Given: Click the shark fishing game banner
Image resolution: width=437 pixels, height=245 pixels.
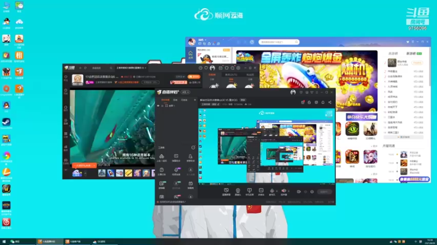Looking at the screenshot, I should point(307,81).
